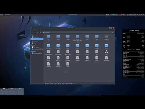Select the Pictures folder
Screen dimensions: 145x109
coord(77,46)
